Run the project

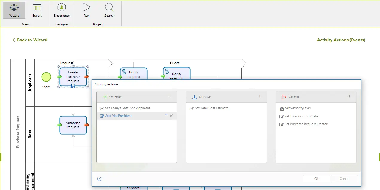86,10
